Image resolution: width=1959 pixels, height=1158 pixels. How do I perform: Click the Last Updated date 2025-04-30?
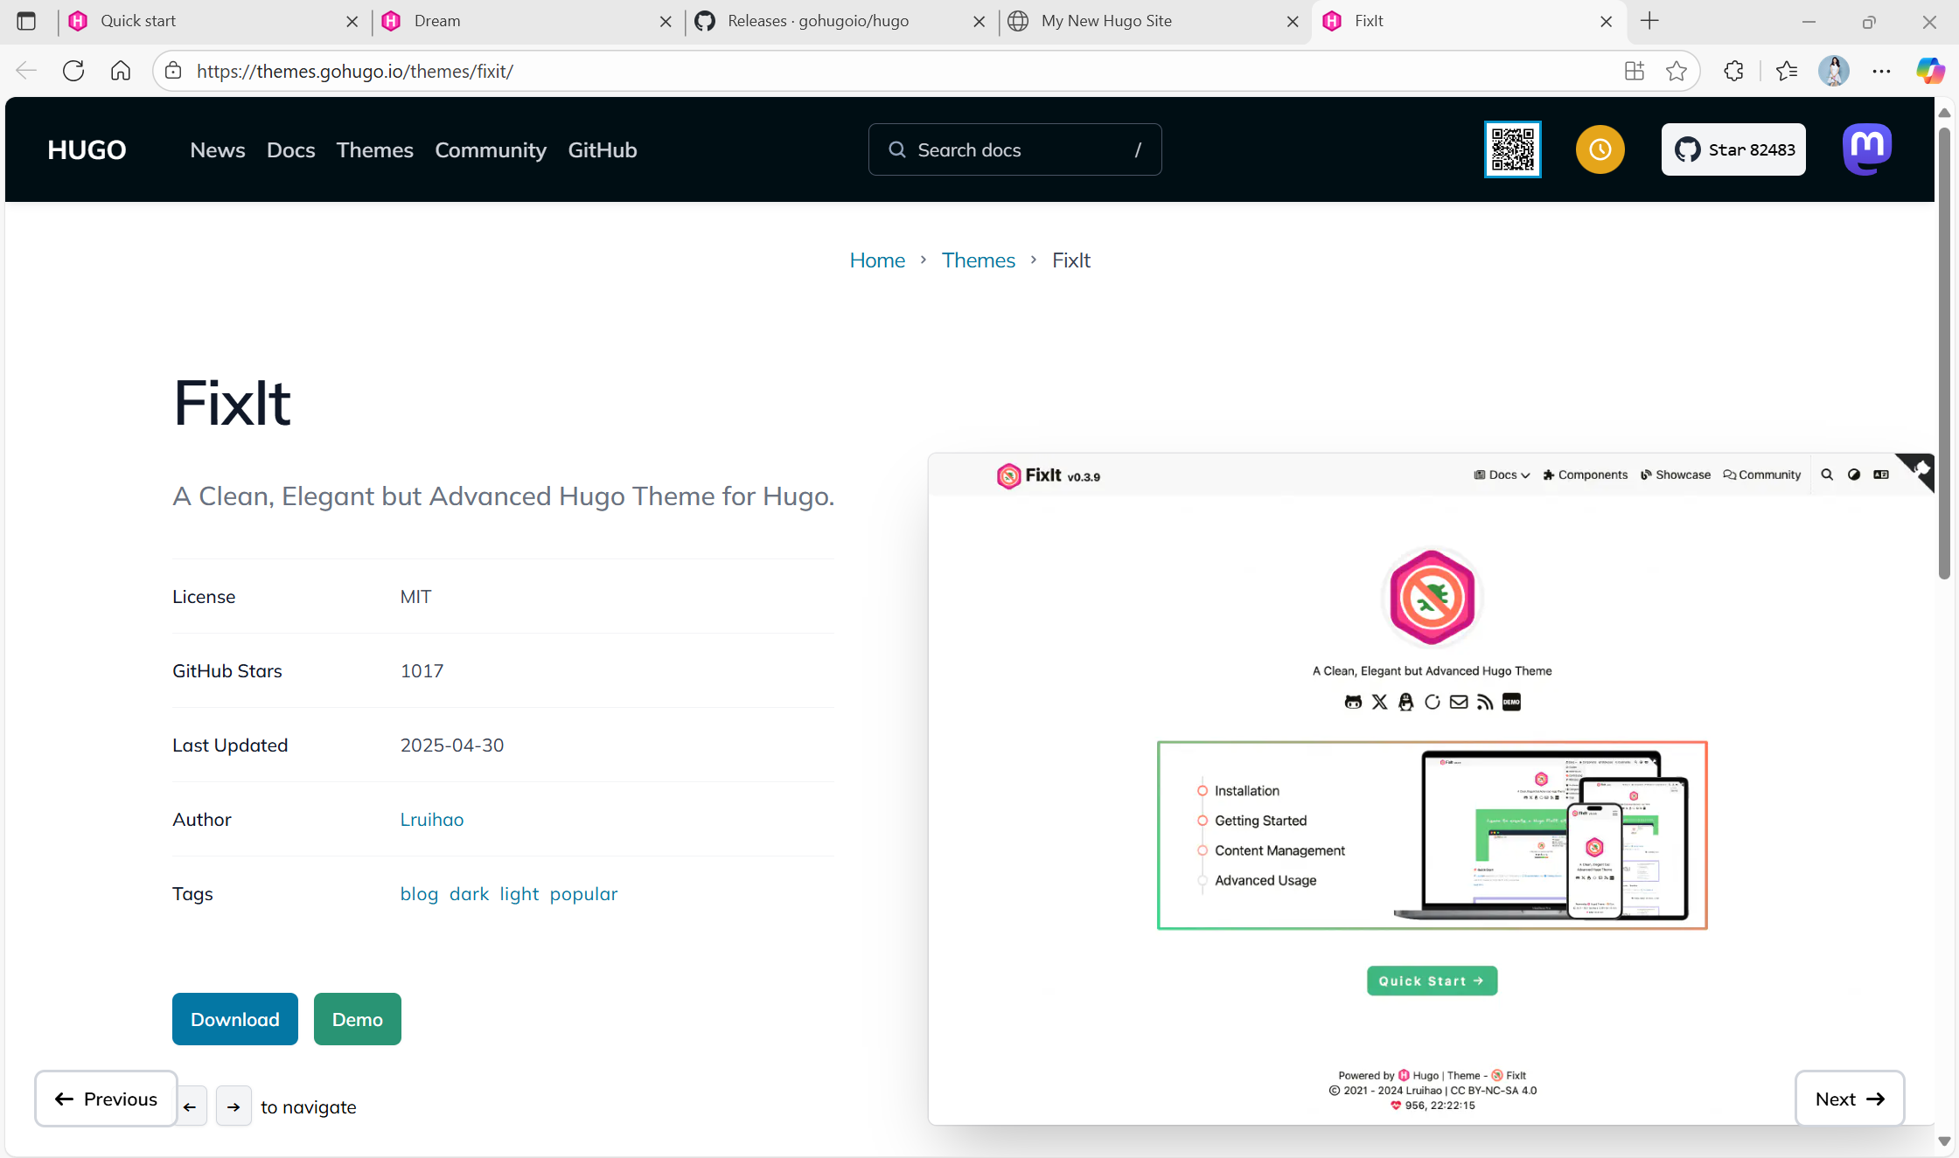tap(452, 745)
